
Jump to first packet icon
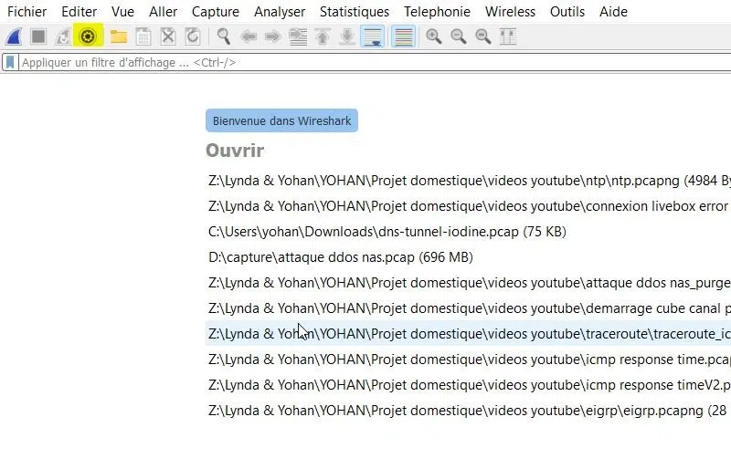(323, 36)
